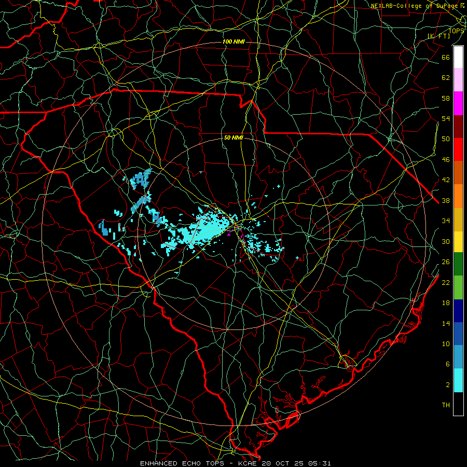The width and height of the screenshot is (467, 467).
Task: Click the 10 legend value
Action: click(x=446, y=344)
